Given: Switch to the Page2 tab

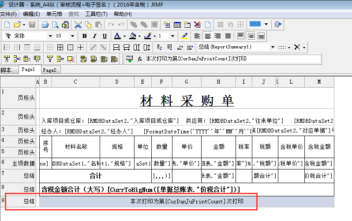Looking at the screenshot, I should pos(49,70).
